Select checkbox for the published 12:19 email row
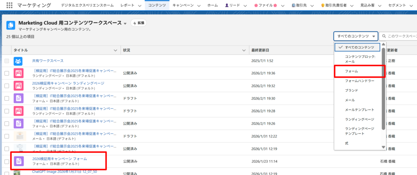Viewport: 417px width, 175px height. pyautogui.click(x=7, y=149)
